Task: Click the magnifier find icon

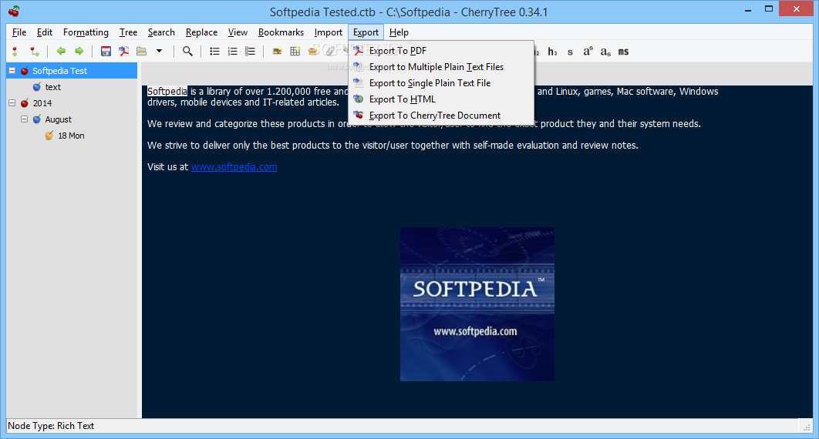Action: pos(187,51)
